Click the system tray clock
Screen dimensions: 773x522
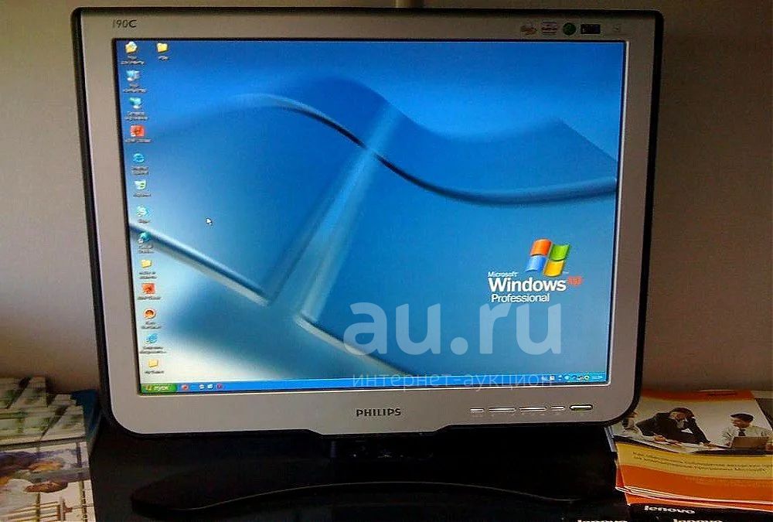point(598,377)
